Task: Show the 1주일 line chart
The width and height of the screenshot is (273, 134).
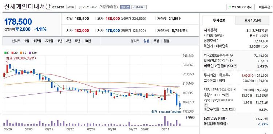Action: (37, 41)
